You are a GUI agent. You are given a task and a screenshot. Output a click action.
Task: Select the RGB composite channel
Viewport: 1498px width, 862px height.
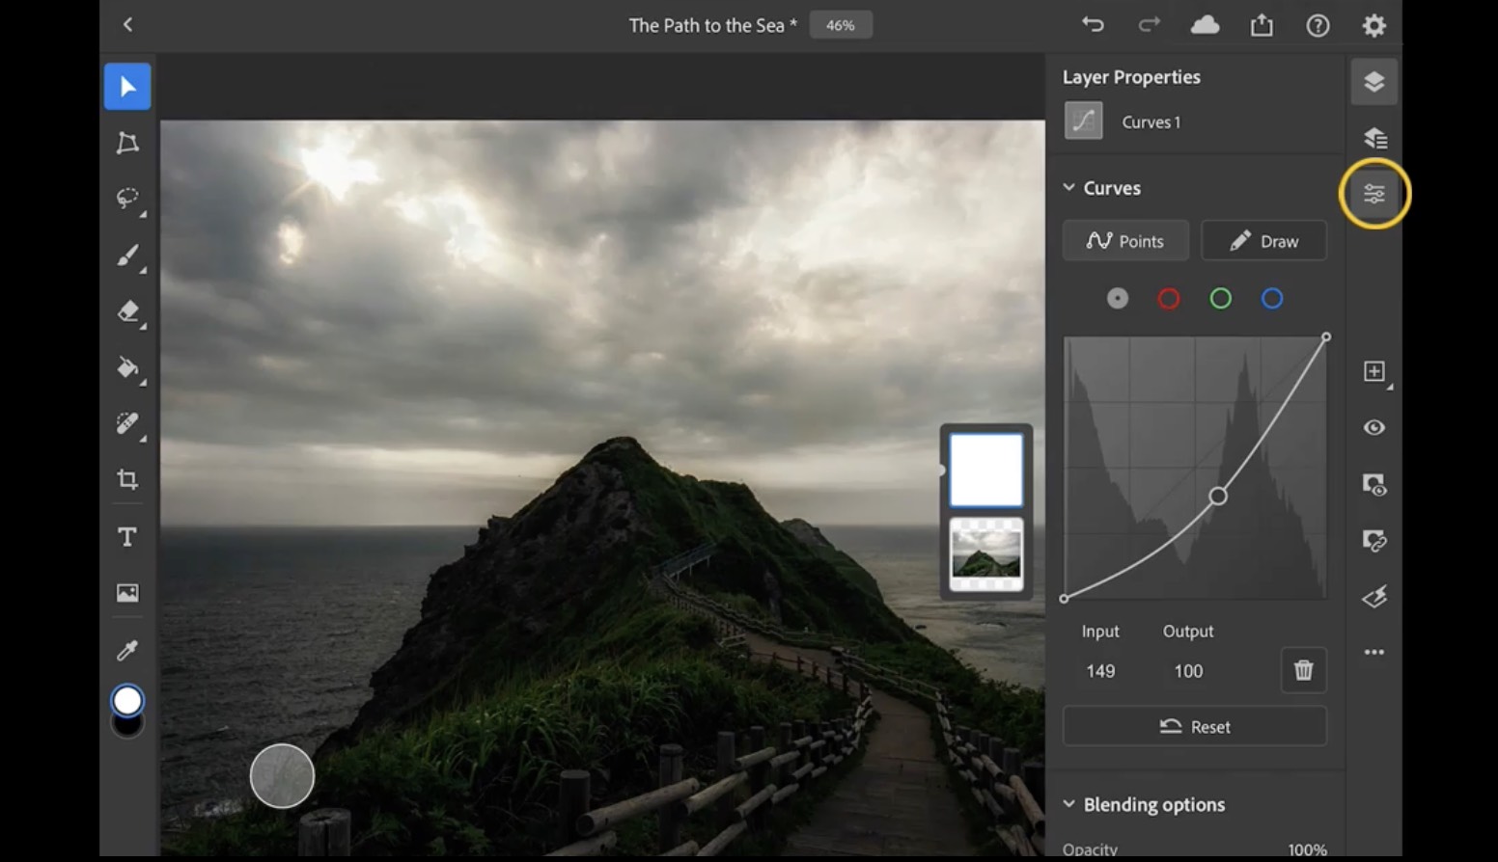tap(1117, 299)
